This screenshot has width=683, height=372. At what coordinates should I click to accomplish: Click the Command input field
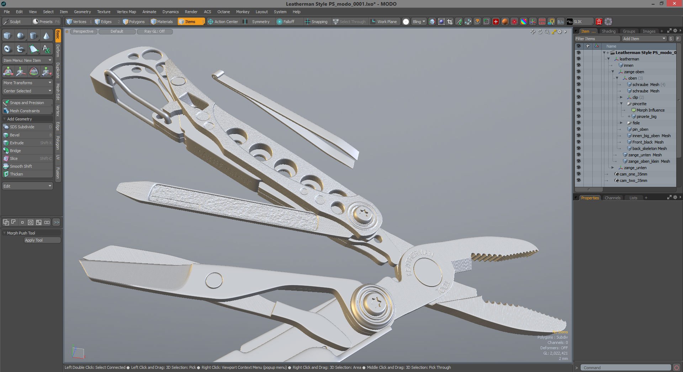point(626,368)
